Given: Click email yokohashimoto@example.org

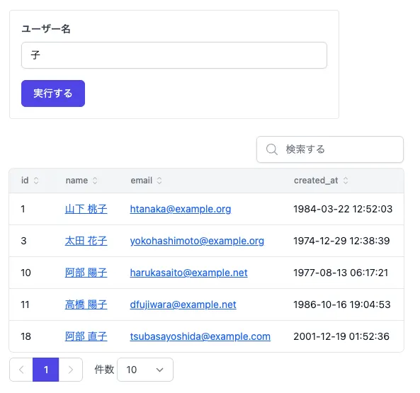Looking at the screenshot, I should [x=197, y=241].
